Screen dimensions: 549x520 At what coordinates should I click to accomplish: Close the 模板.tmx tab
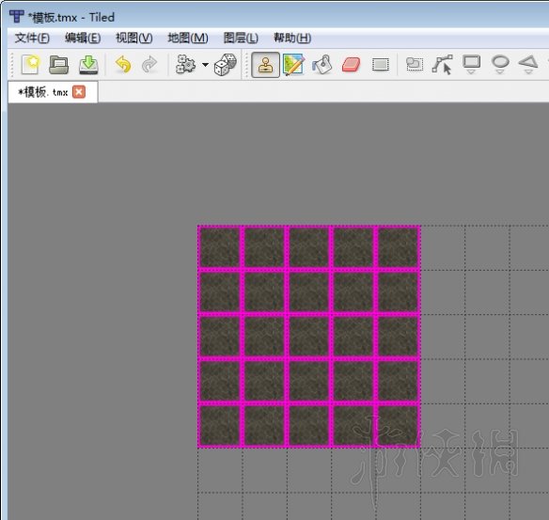pos(79,92)
